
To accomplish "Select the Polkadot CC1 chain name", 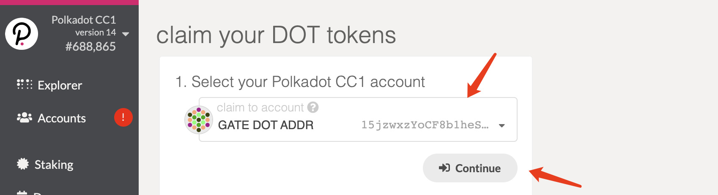I will pyautogui.click(x=84, y=20).
